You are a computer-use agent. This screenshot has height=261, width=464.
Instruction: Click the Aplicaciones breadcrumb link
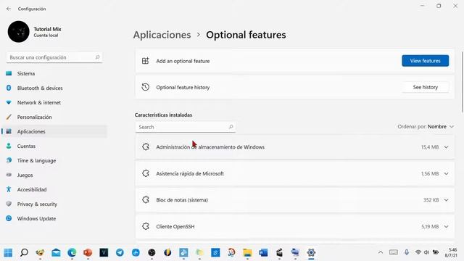[162, 35]
